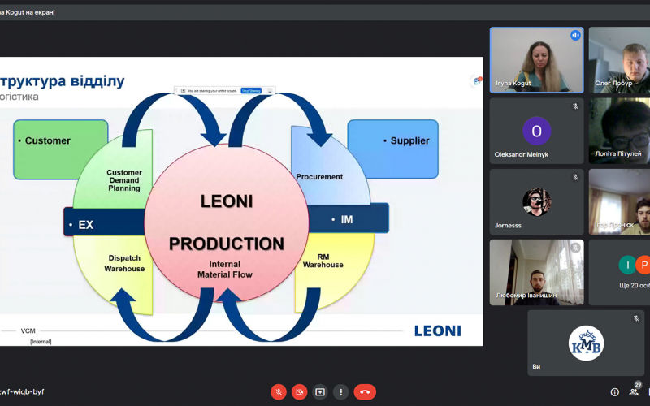The image size is (650, 406).
Task: Click muted mic icon on 'Ви' tile
Action: [636, 318]
